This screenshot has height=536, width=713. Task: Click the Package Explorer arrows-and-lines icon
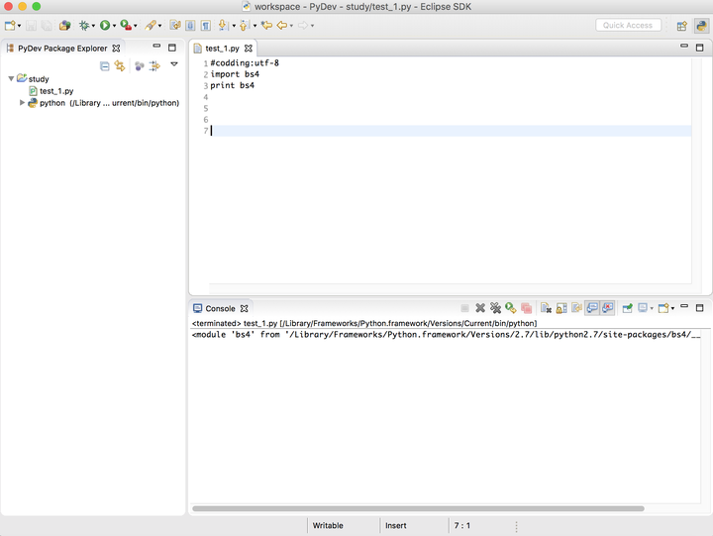(154, 66)
